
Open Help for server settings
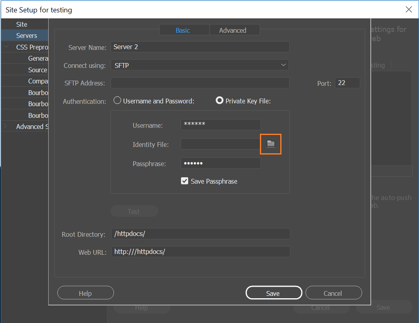coord(85,293)
